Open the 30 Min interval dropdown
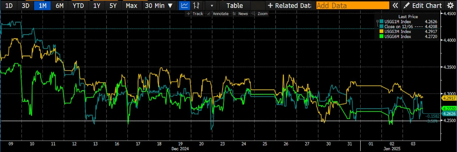 tap(159, 5)
